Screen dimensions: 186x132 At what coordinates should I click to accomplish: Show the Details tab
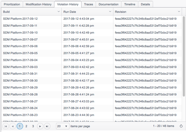pyautogui.click(x=146, y=4)
